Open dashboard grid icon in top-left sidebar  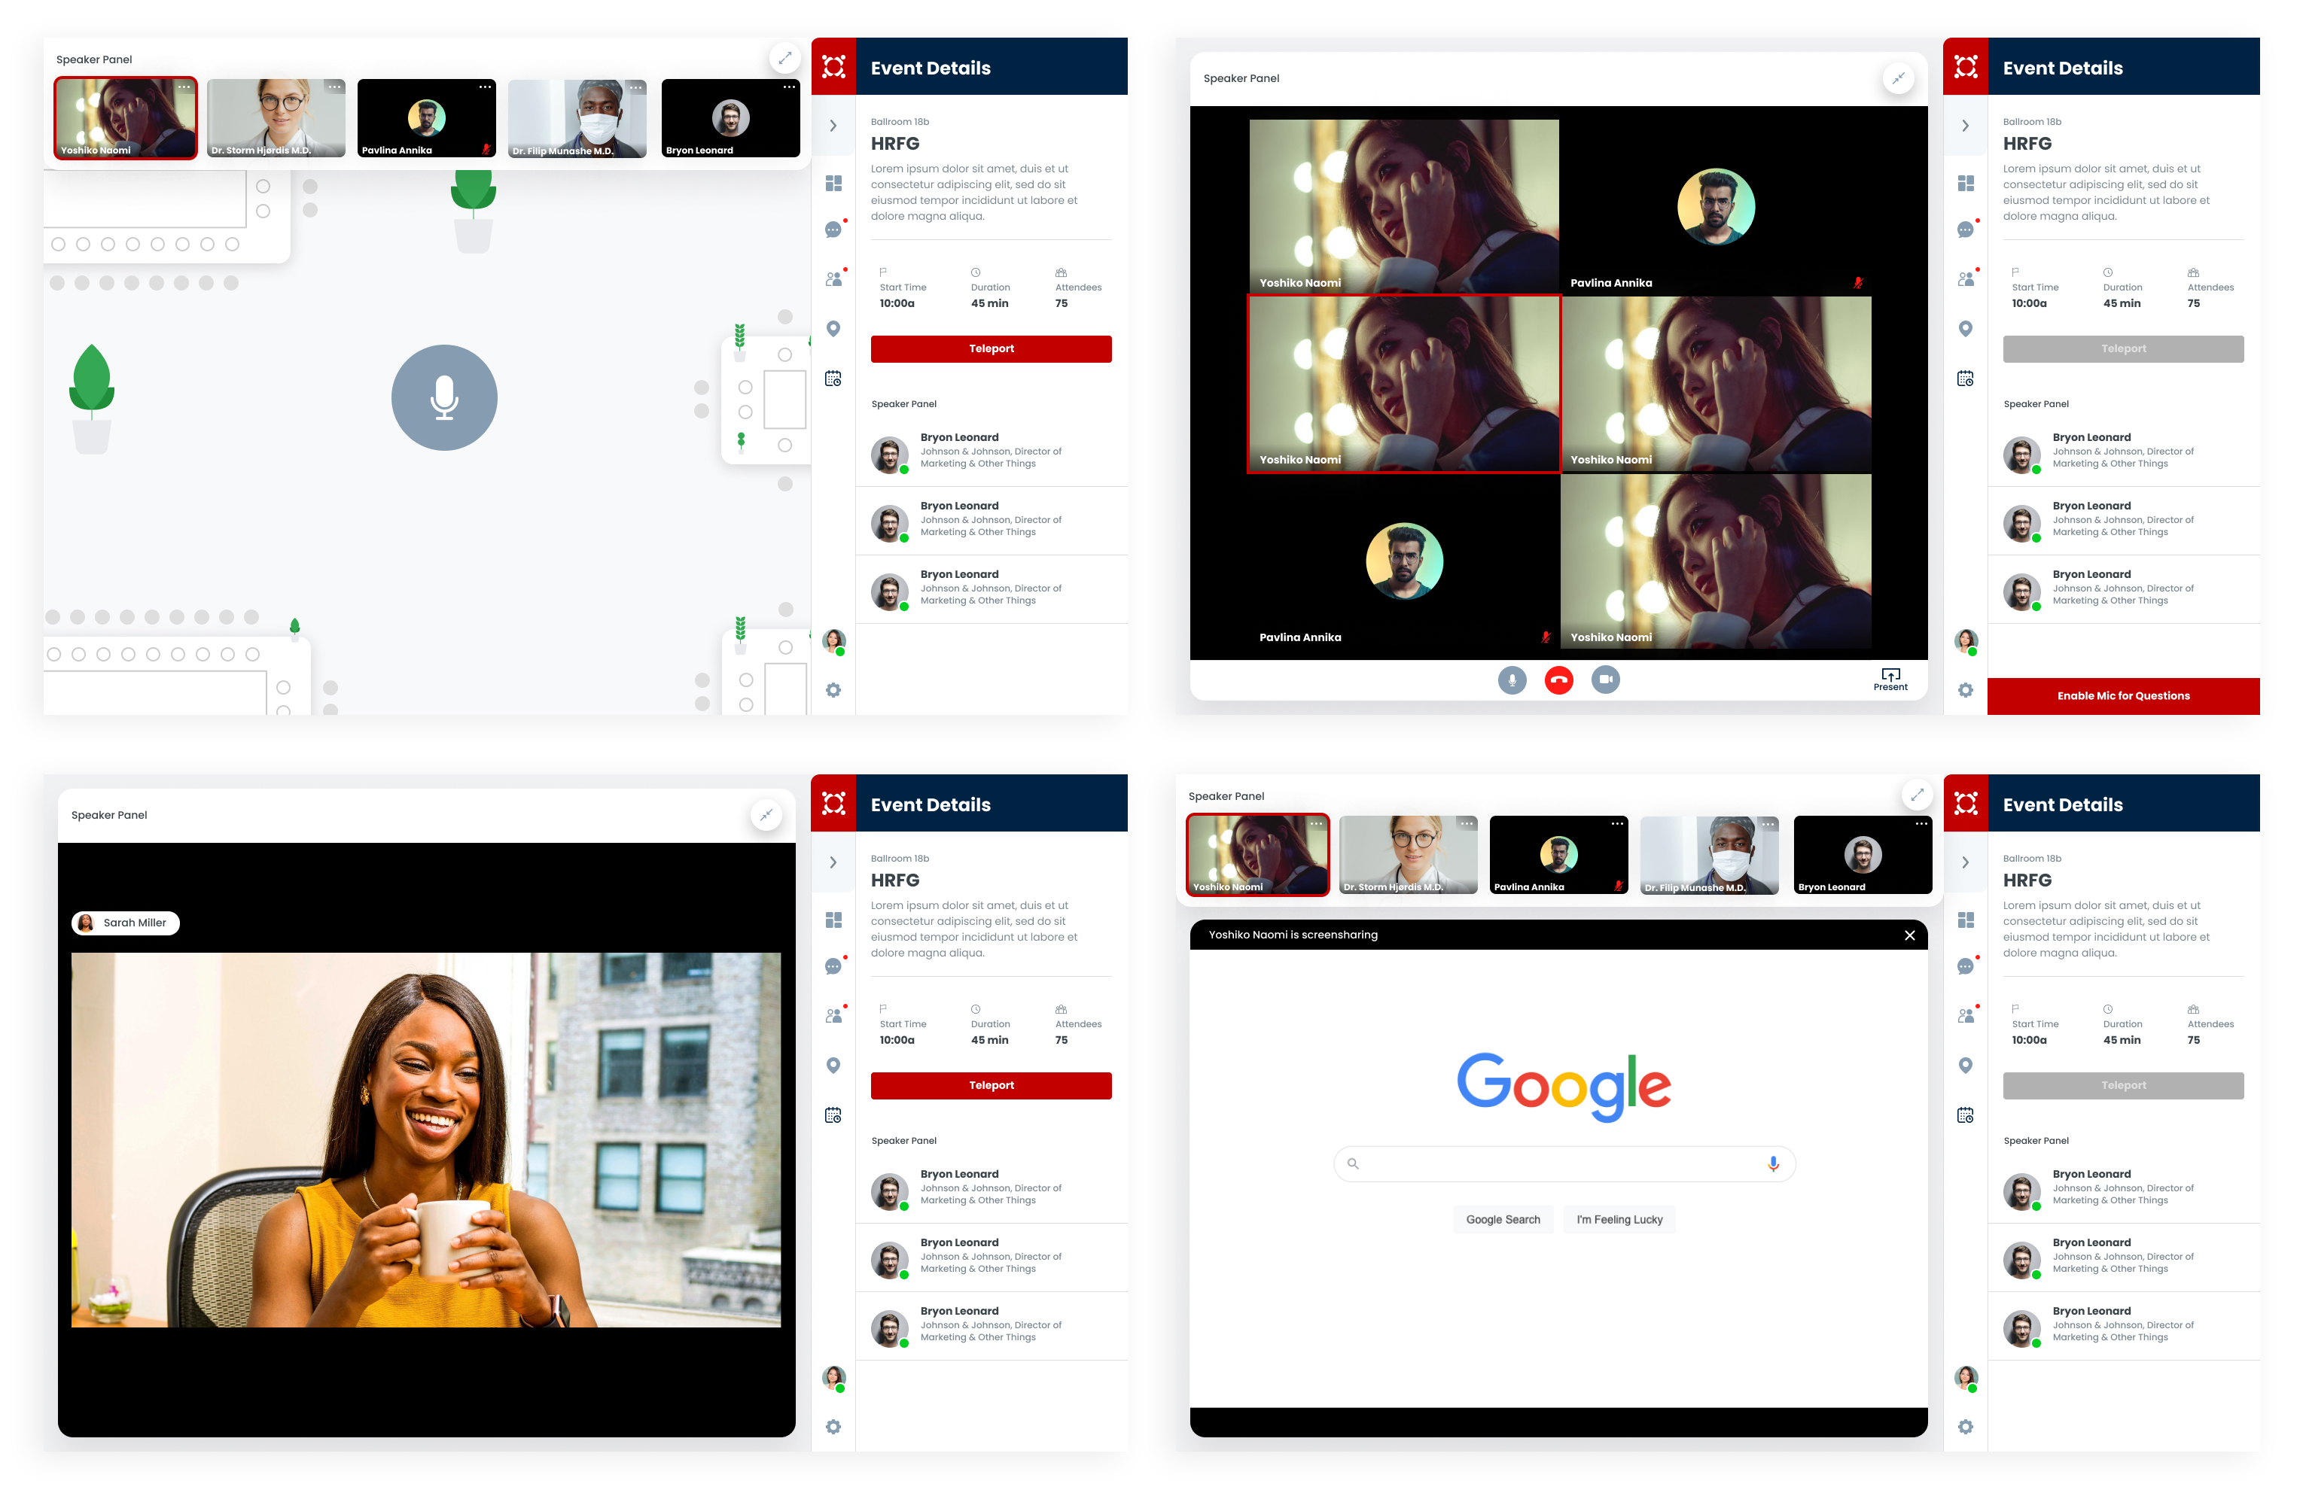click(x=833, y=184)
